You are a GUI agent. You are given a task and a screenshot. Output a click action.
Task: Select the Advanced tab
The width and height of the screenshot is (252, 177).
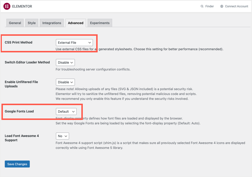coord(76,23)
